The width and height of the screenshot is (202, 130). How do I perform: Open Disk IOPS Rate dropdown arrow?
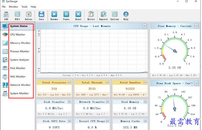tap(69, 121)
